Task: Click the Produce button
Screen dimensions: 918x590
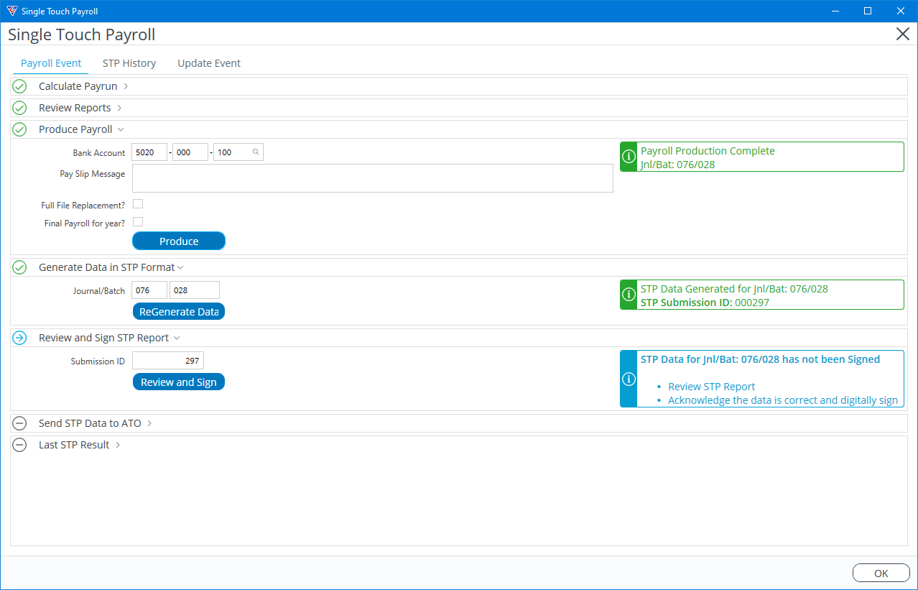Action: (x=179, y=241)
